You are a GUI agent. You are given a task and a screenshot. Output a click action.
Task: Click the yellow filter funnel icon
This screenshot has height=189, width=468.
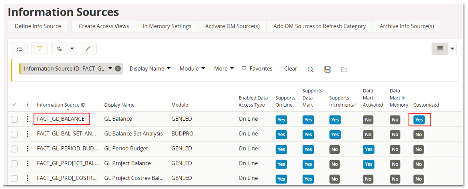[40, 49]
